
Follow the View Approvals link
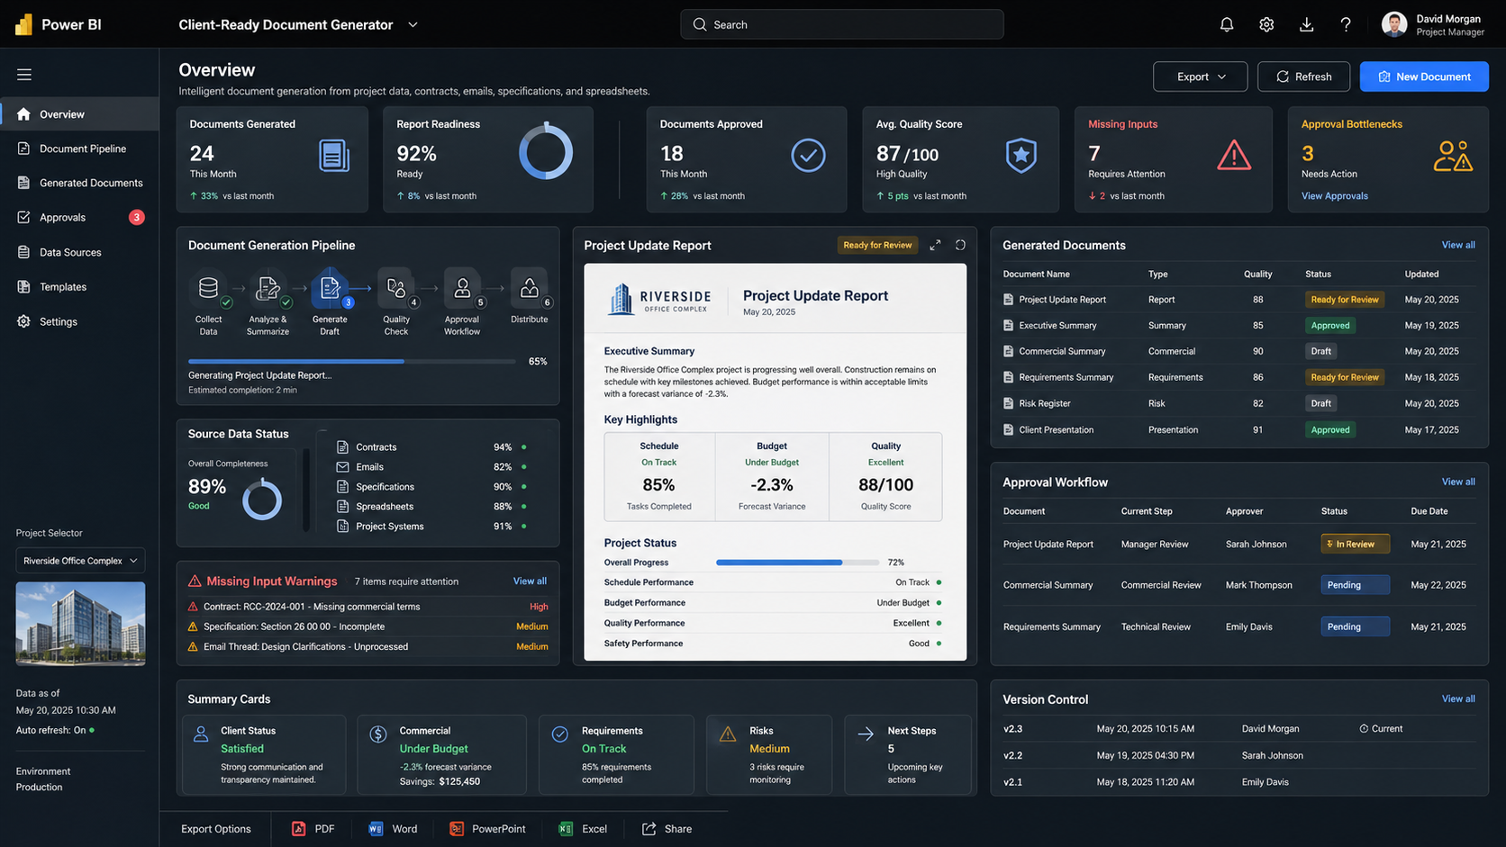point(1334,195)
